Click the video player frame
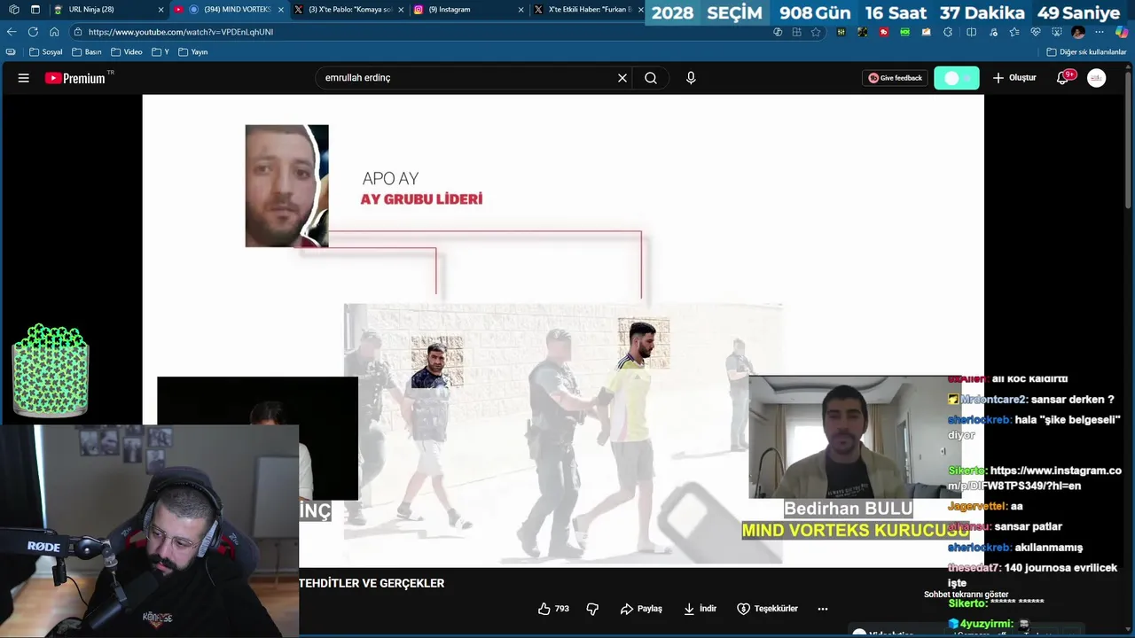Image resolution: width=1135 pixels, height=638 pixels. (x=563, y=330)
